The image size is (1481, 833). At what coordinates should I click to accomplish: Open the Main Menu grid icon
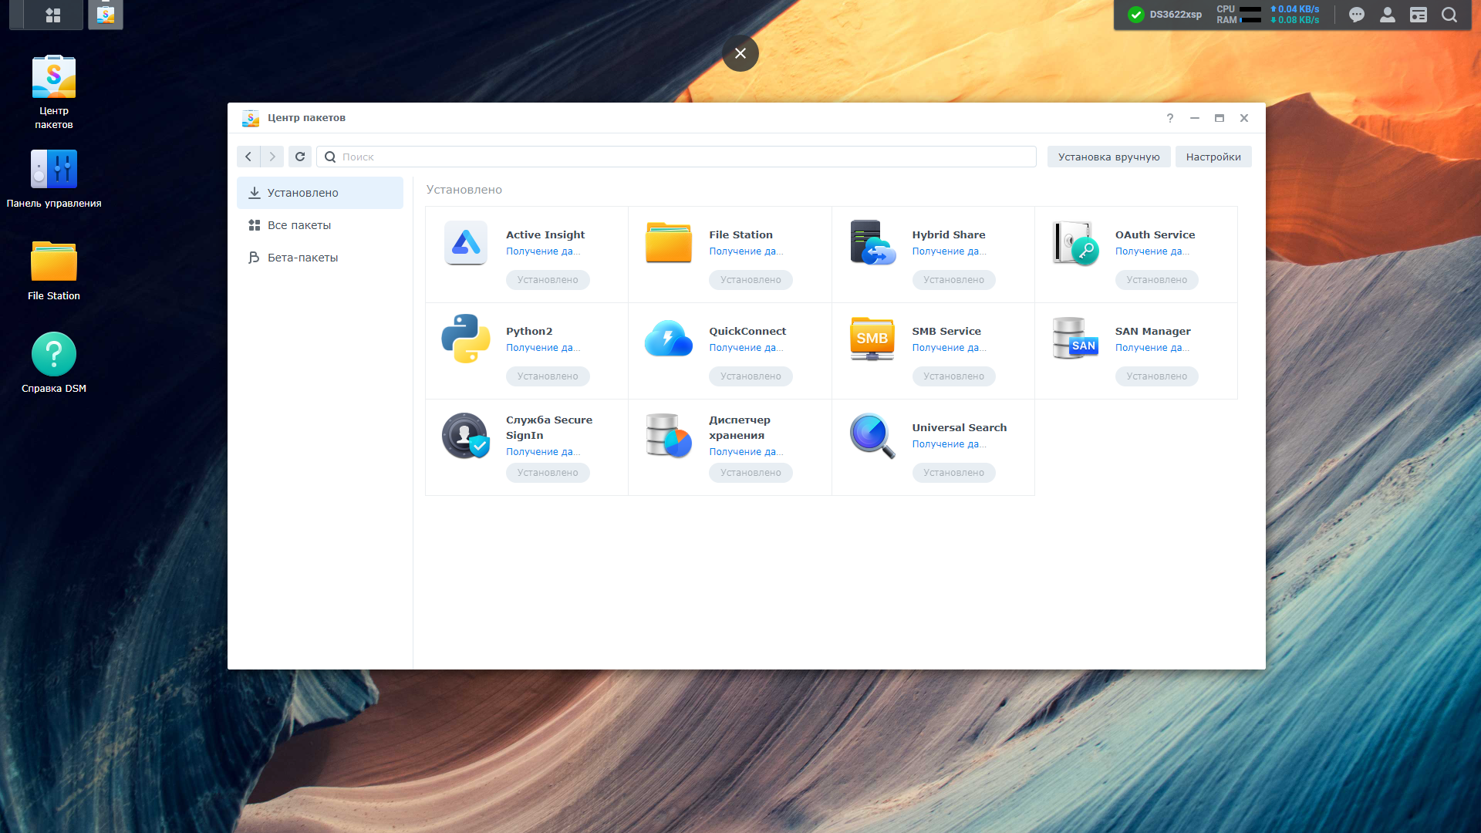[x=53, y=15]
